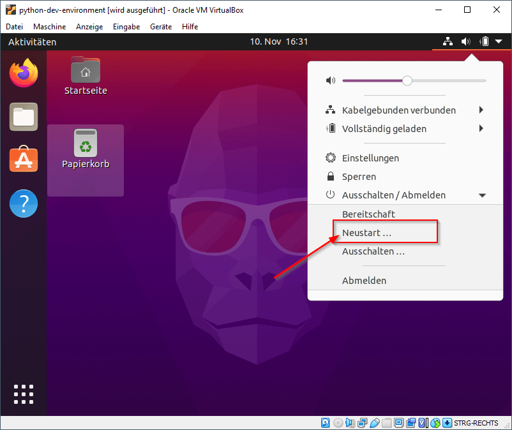Click the mouse integration status icon
Image resolution: width=512 pixels, height=430 pixels.
pyautogui.click(x=435, y=422)
